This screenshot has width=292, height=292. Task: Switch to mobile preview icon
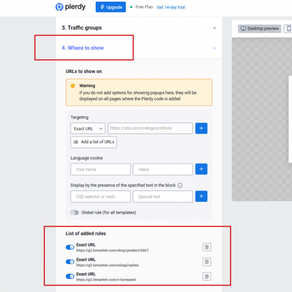(x=288, y=29)
